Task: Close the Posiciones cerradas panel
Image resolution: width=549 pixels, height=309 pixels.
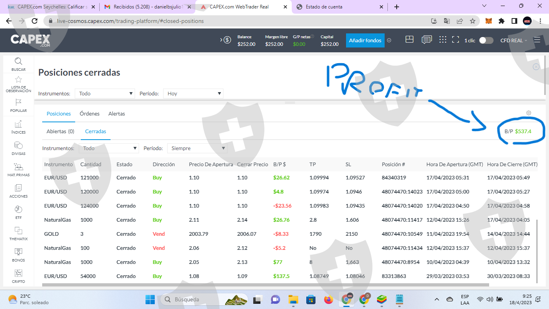Action: pos(536,67)
